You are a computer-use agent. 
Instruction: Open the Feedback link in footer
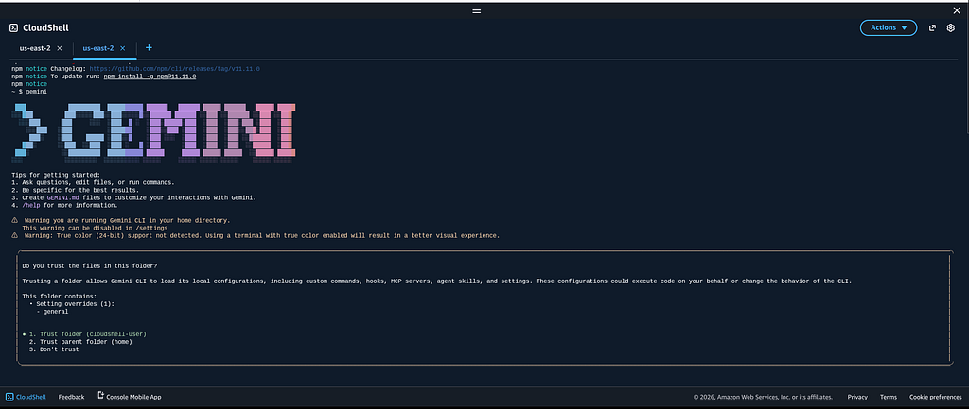pyautogui.click(x=71, y=397)
